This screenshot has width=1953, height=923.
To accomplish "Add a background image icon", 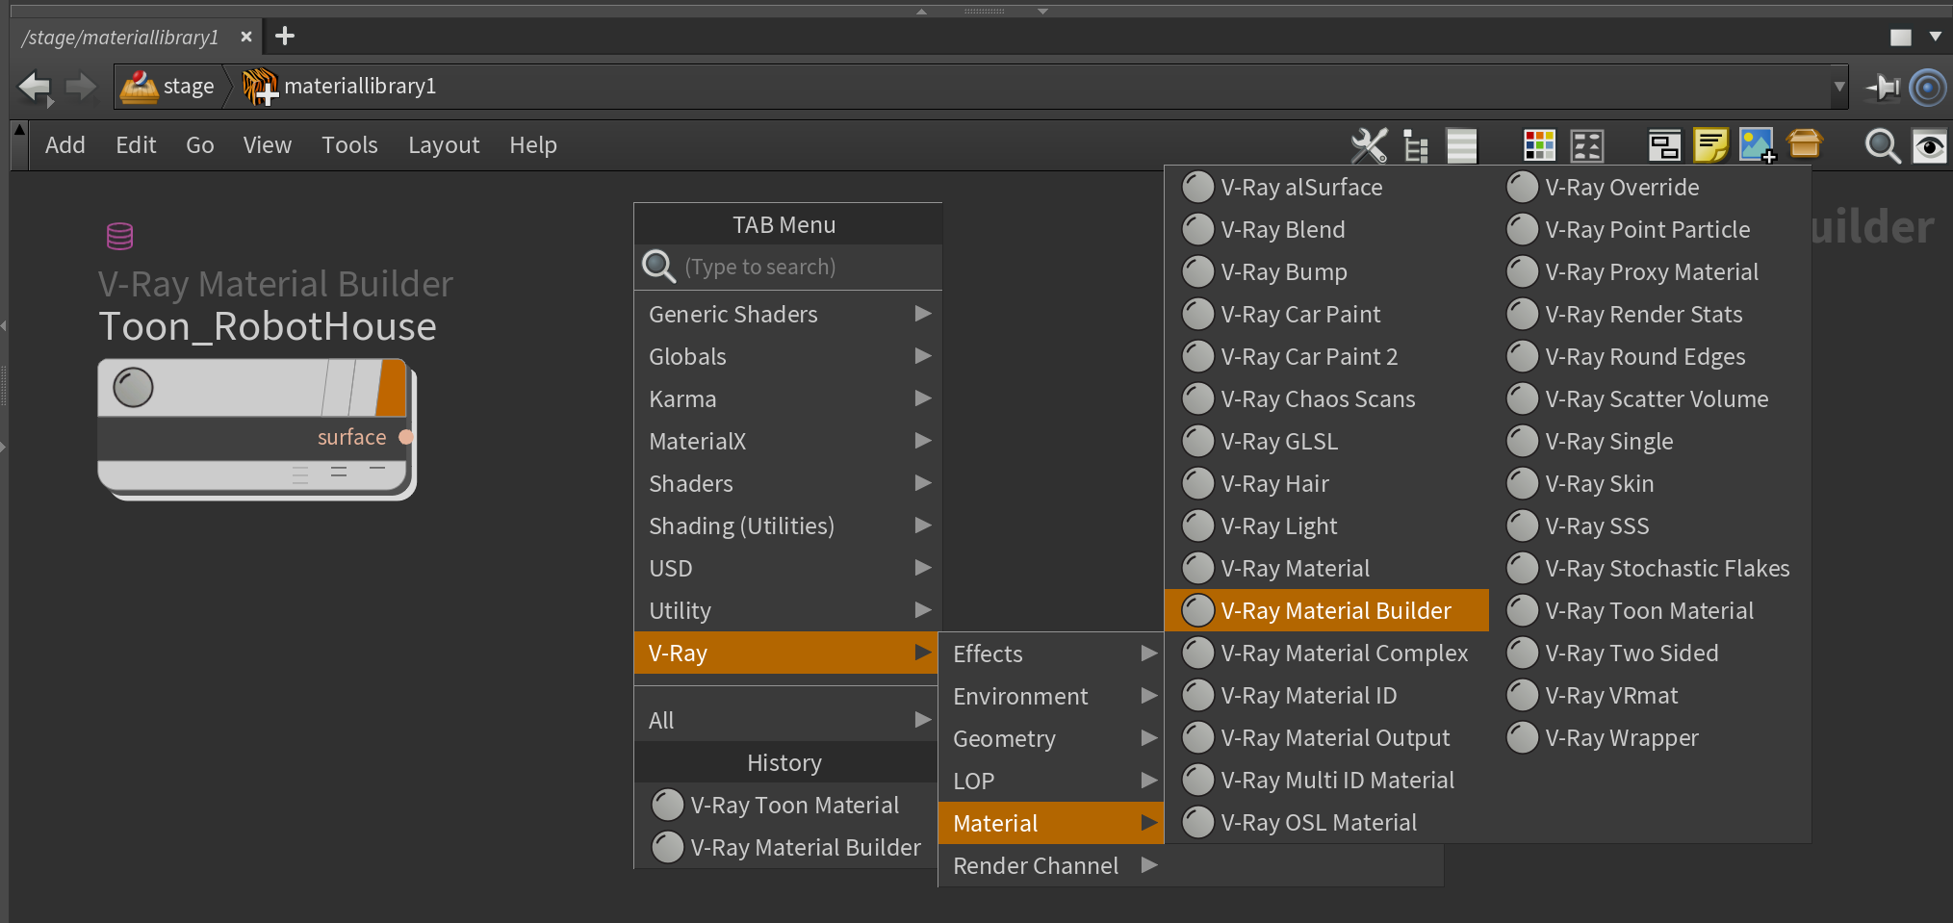I will point(1758,145).
